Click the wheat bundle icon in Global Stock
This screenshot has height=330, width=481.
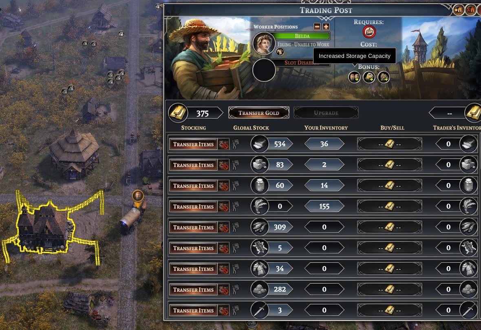pos(260,206)
